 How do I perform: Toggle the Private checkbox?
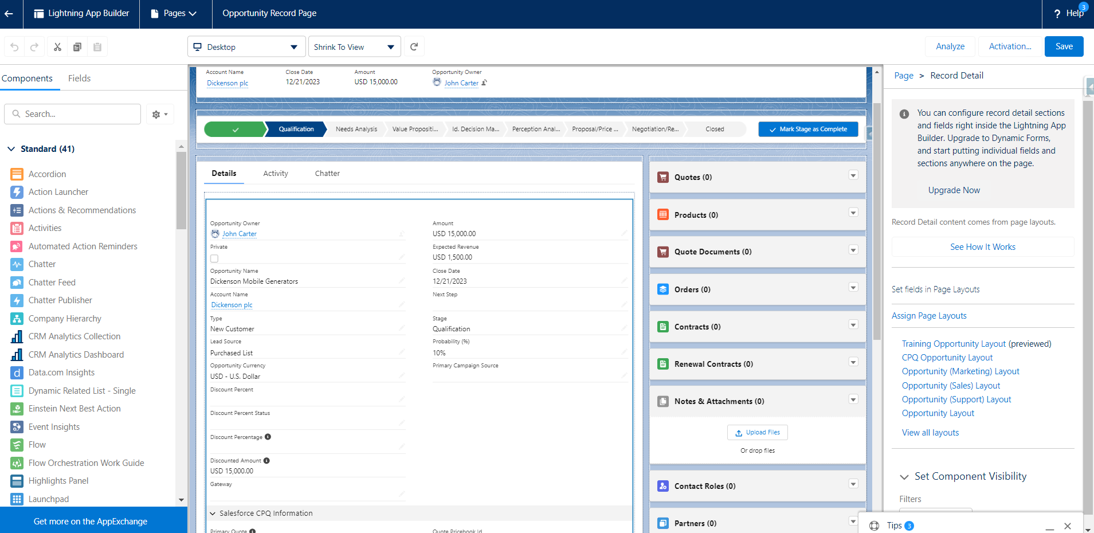[214, 258]
